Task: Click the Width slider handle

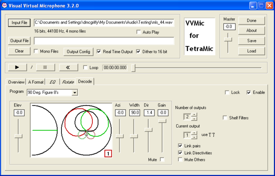Action: point(134,136)
